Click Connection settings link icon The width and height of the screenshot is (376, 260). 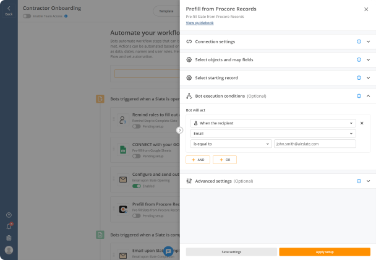point(189,41)
